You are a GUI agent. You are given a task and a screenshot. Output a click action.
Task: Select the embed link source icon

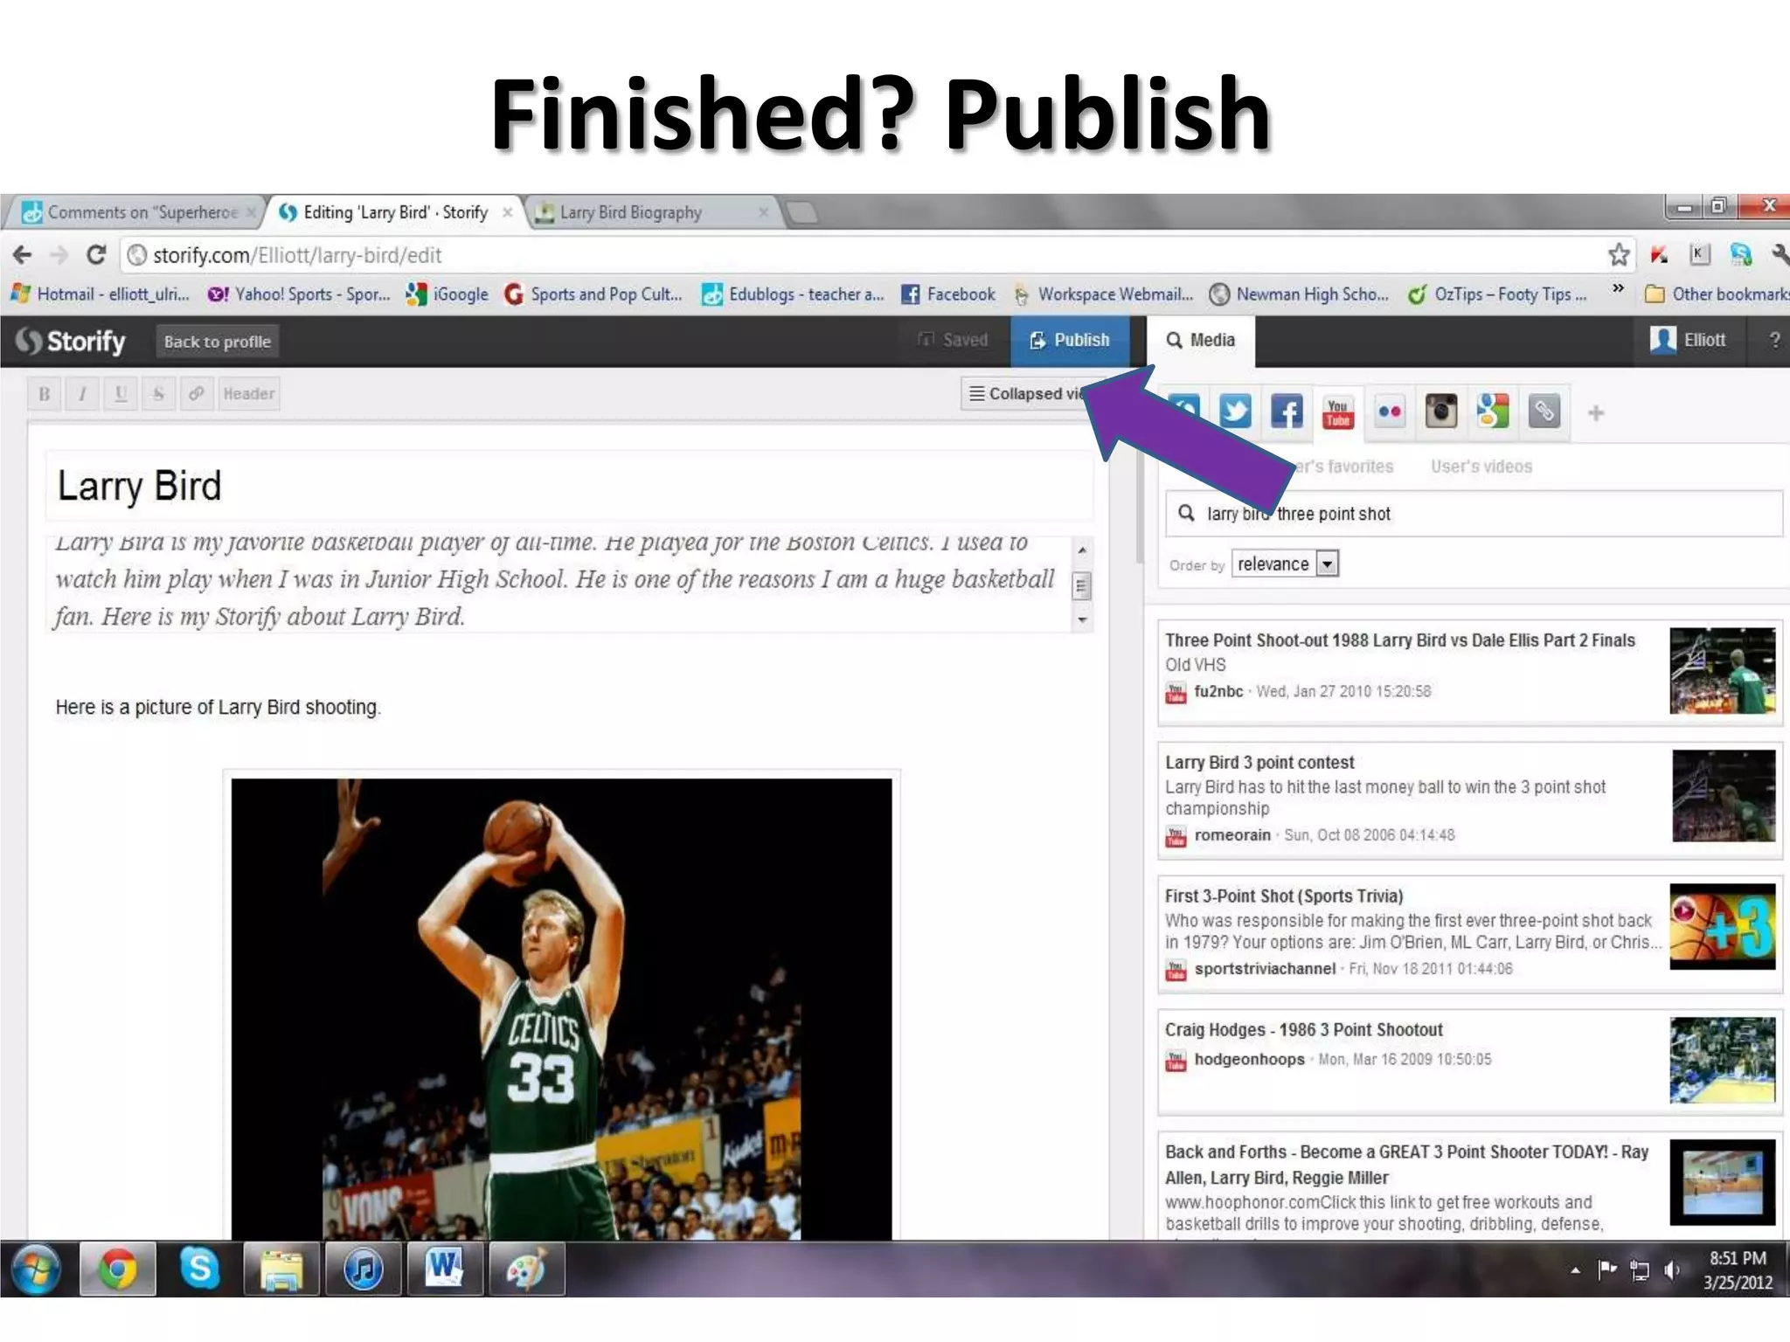click(x=1544, y=412)
